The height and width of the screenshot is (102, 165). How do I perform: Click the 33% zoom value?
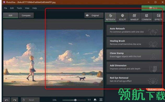(54, 100)
